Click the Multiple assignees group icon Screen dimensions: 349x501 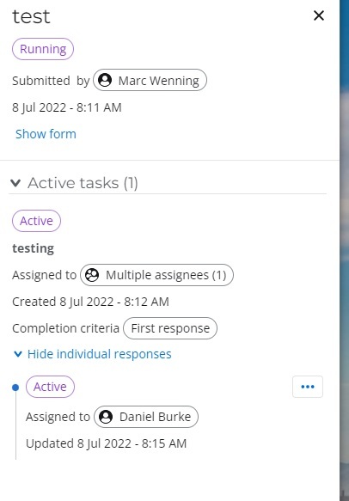[x=92, y=275]
